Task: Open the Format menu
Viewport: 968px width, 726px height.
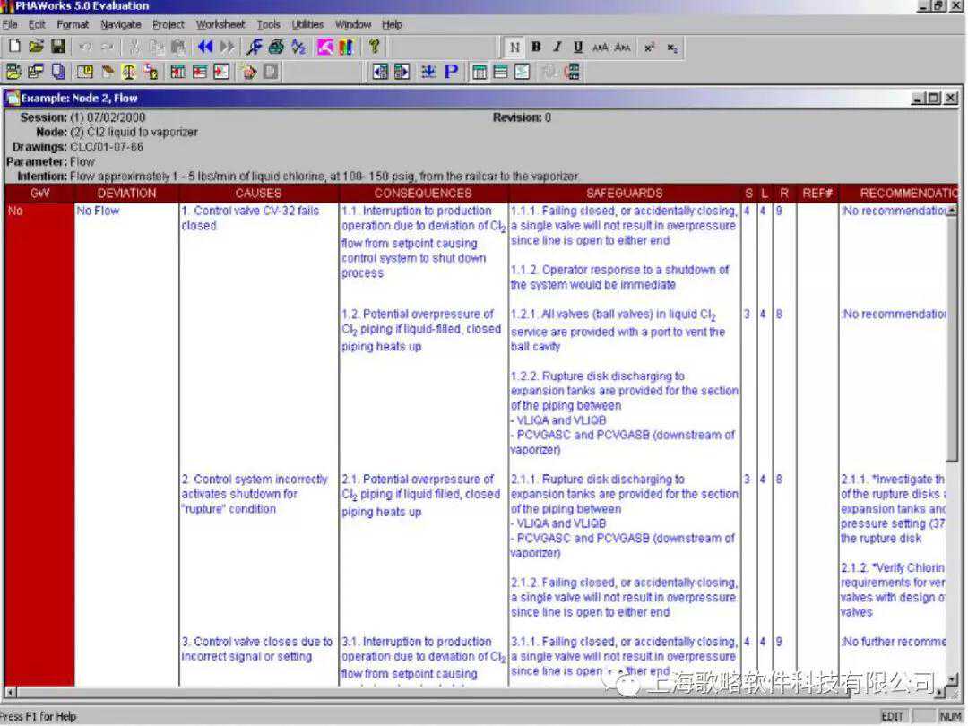Action: coord(73,24)
